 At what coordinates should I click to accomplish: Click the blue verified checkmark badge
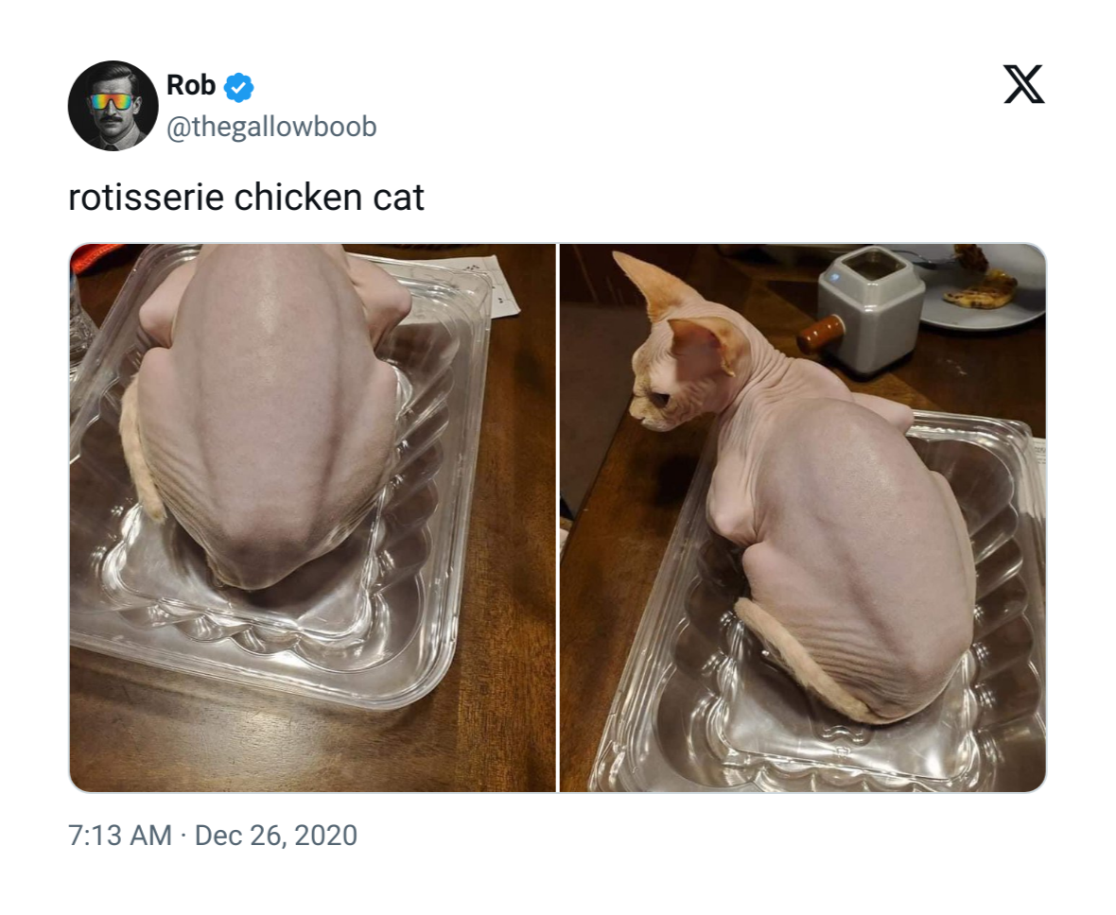point(238,88)
